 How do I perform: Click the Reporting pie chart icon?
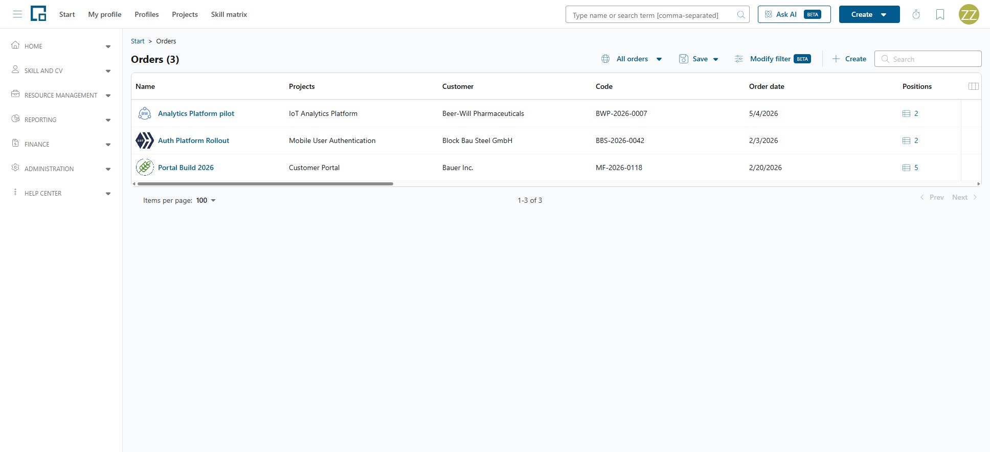[x=15, y=118]
